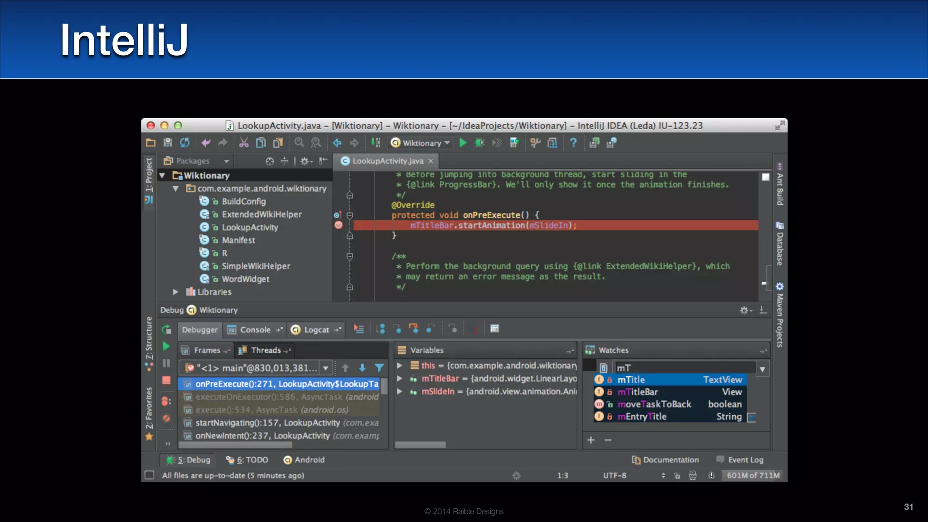Rerun the Wiktionary debug session
The image size is (928, 522).
[166, 330]
